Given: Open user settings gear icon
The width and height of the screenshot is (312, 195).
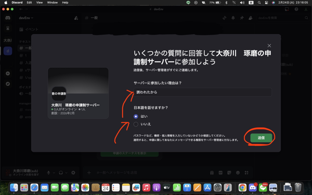Looking at the screenshot, I should 73,173.
